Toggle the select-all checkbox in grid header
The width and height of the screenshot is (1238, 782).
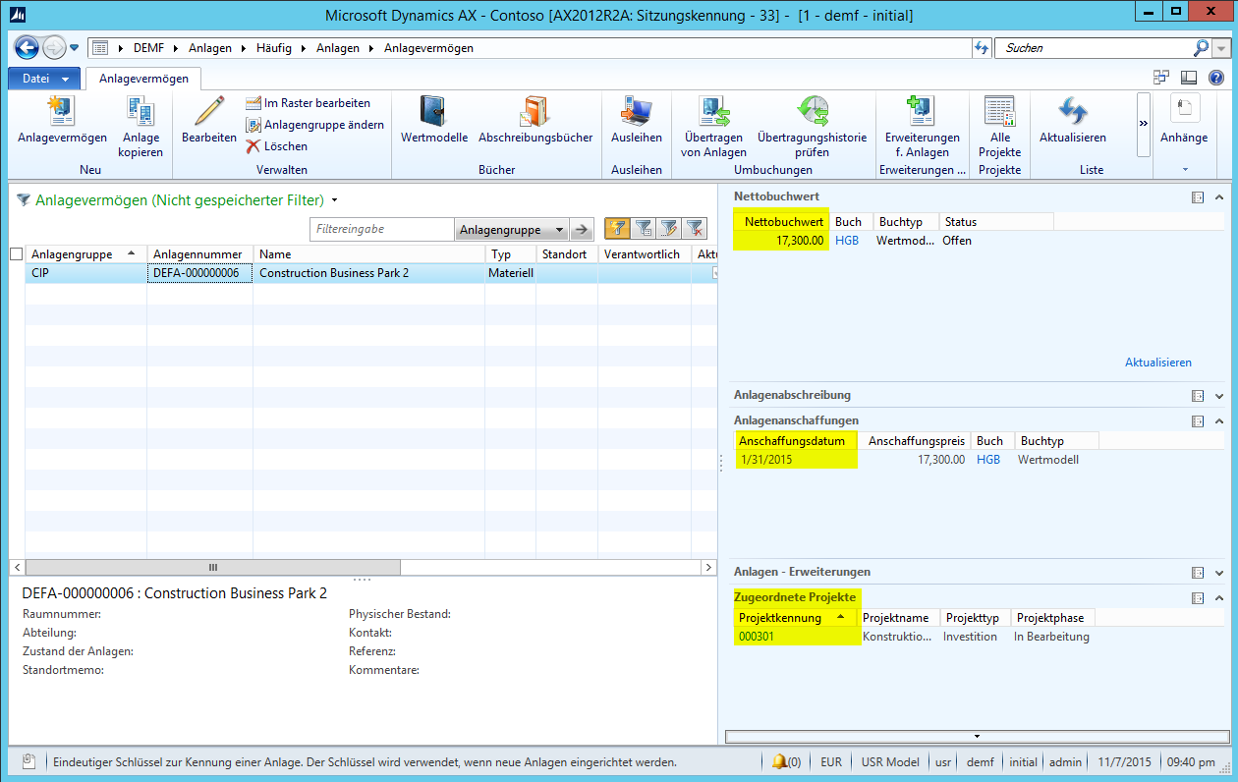click(17, 254)
